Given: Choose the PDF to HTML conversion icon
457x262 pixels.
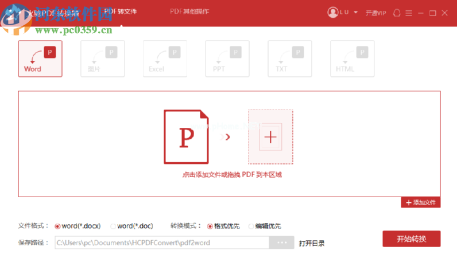Looking at the screenshot, I should click(352, 58).
